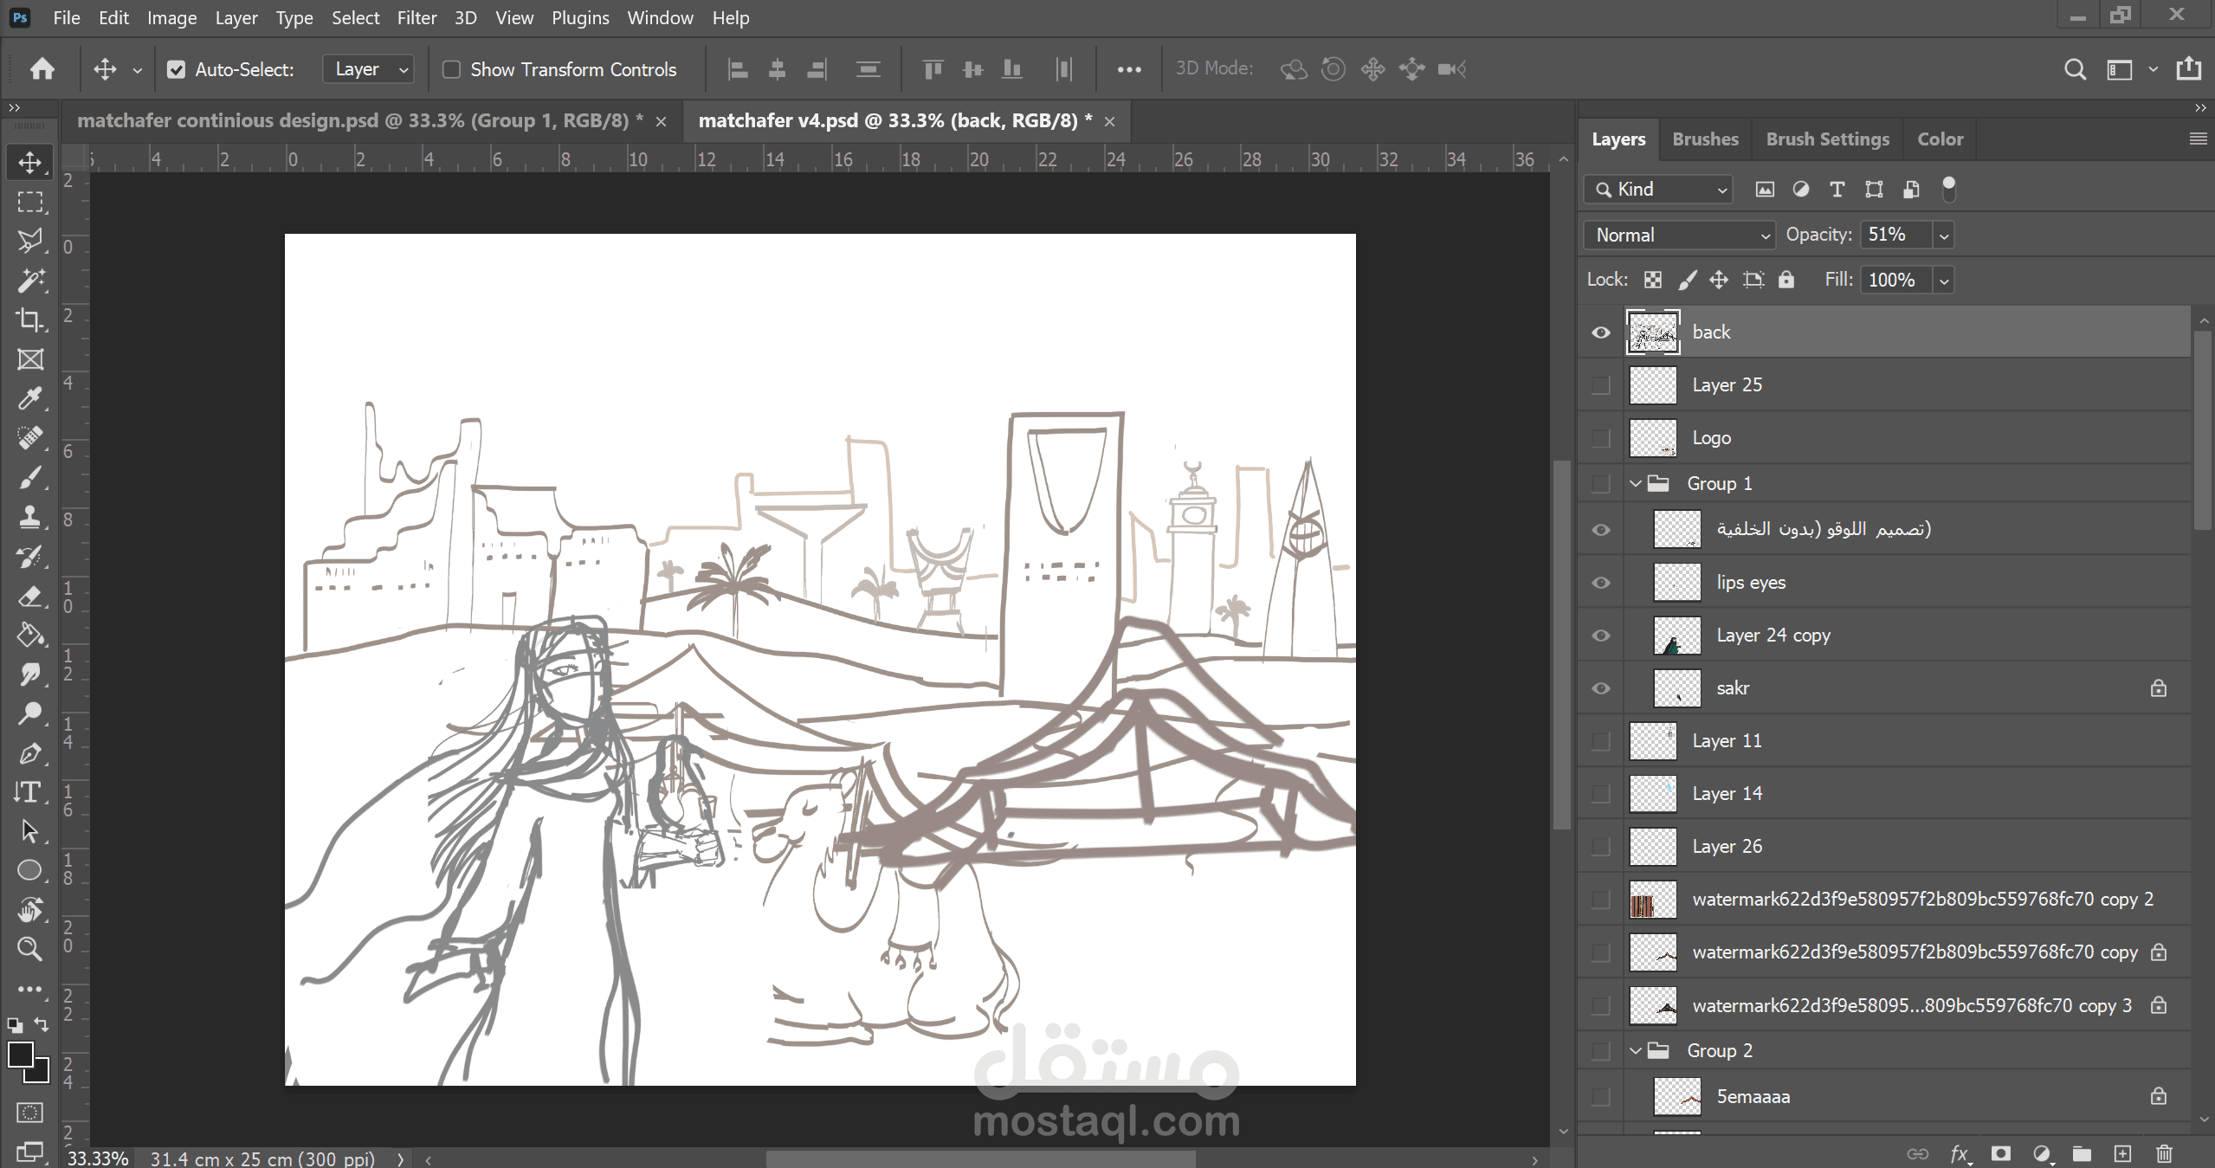Open the Filter menu
Screen dimensions: 2215x1168
pos(417,17)
